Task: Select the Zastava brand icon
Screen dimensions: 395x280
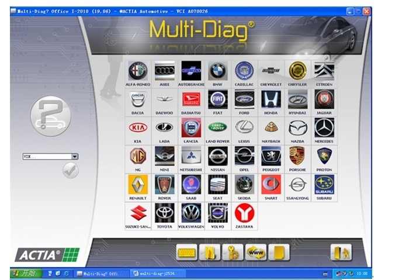Action: (x=244, y=213)
